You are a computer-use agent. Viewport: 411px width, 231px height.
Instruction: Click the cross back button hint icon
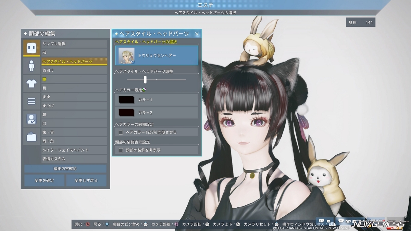point(107,224)
